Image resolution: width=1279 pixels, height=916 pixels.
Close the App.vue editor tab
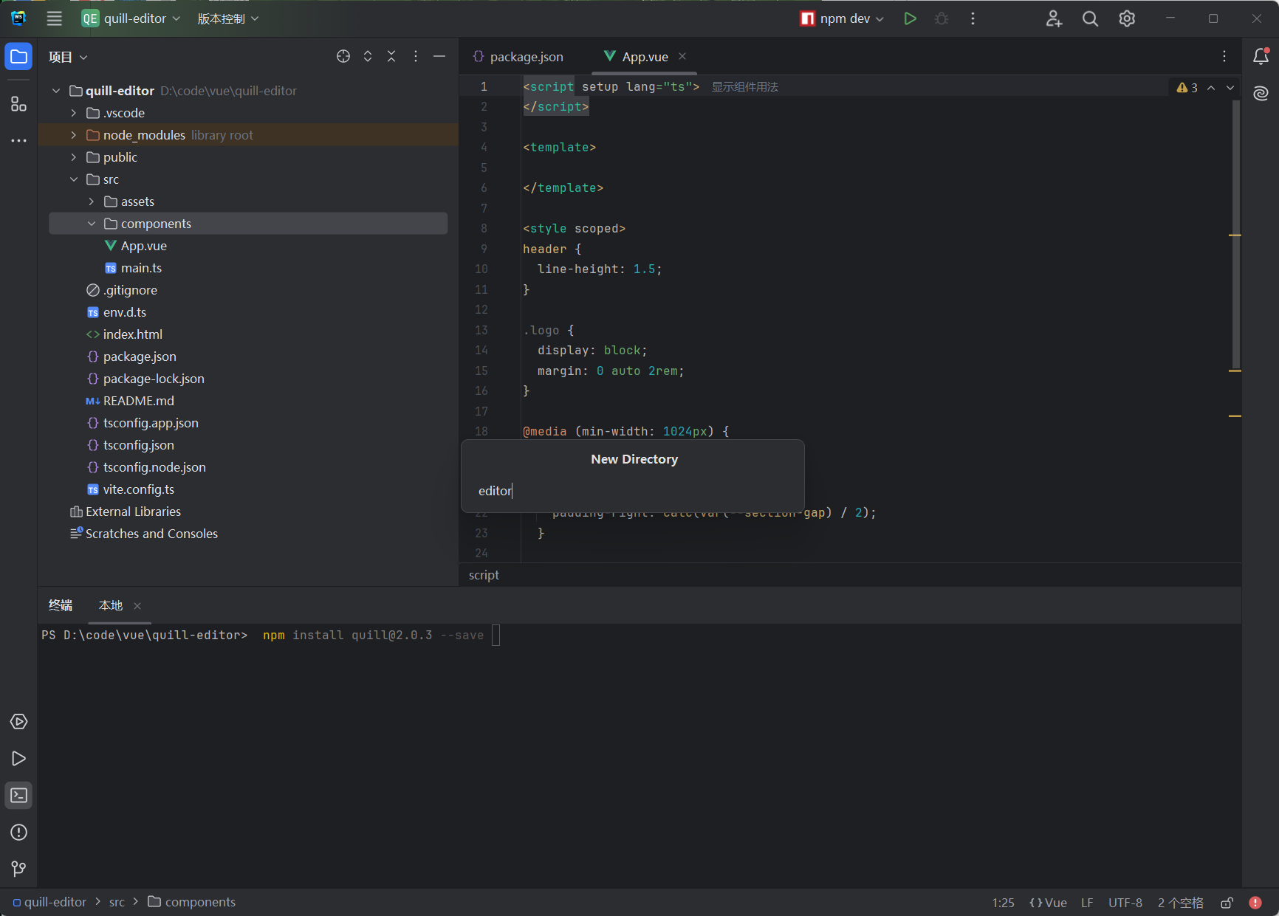point(682,57)
